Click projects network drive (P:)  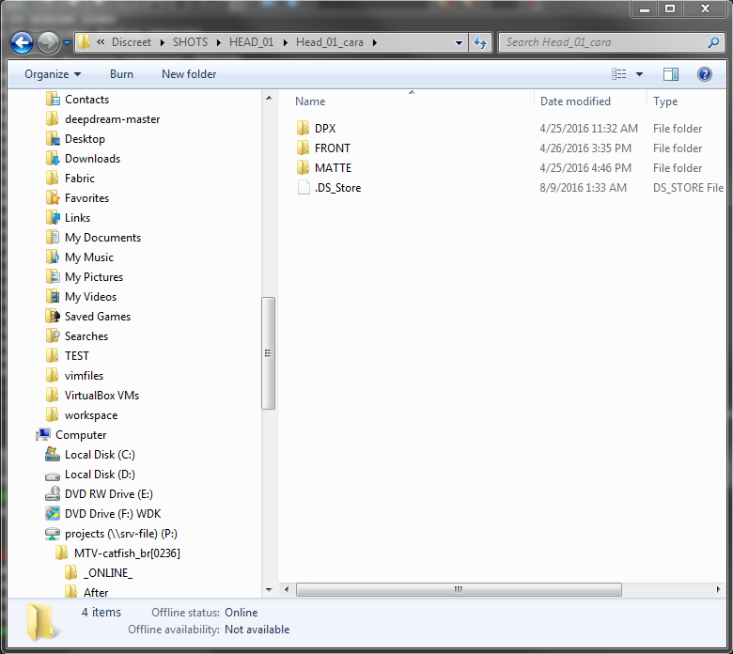pyautogui.click(x=120, y=533)
